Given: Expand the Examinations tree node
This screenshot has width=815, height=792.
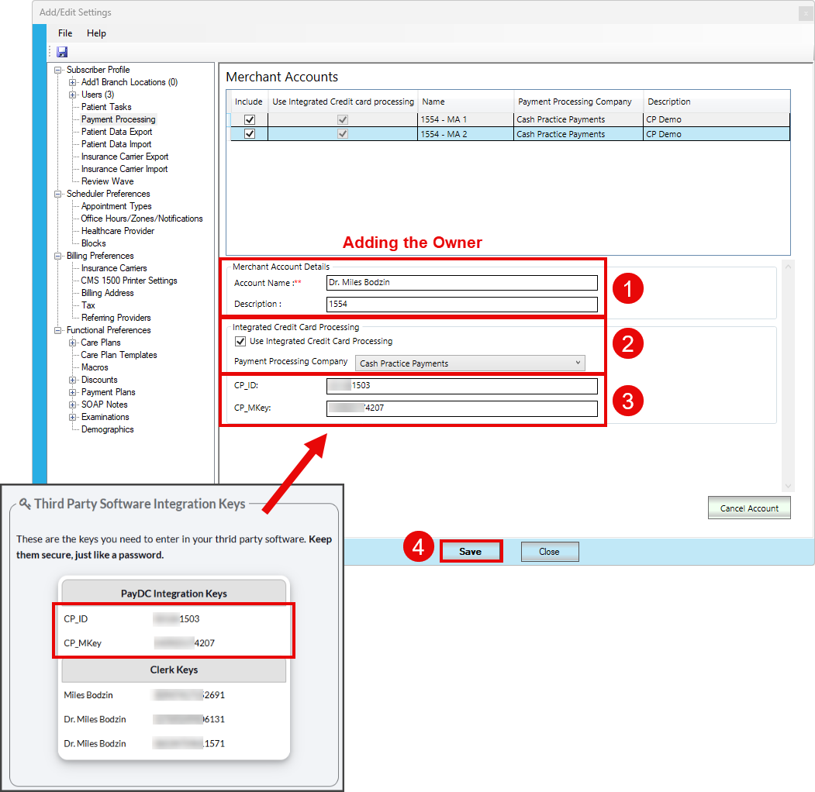Looking at the screenshot, I should 72,417.
